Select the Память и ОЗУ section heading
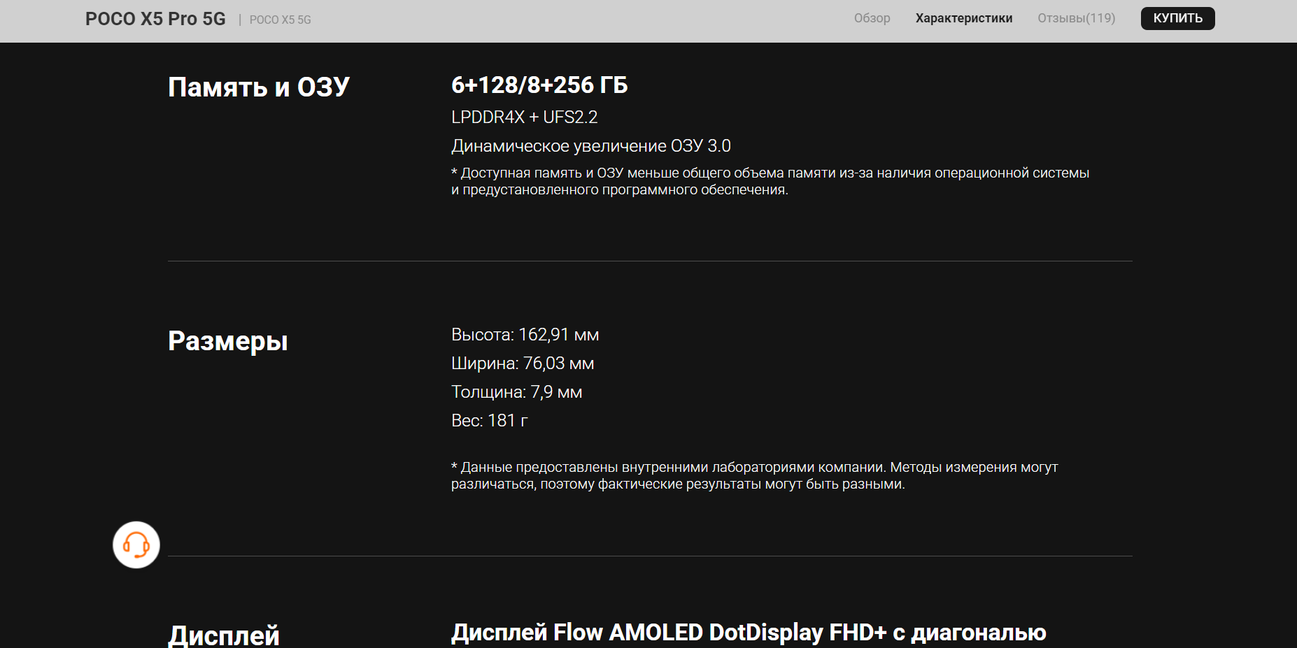Screen dimensions: 1297x648 click(x=259, y=87)
